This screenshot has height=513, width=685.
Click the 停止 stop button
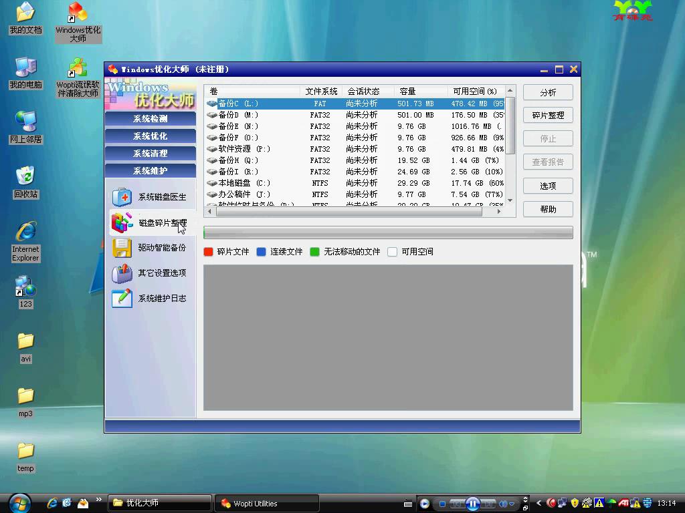[548, 139]
